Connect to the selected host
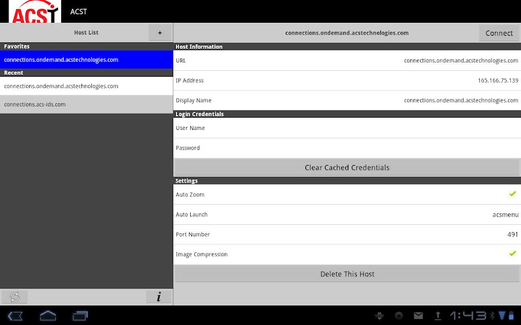 click(499, 33)
